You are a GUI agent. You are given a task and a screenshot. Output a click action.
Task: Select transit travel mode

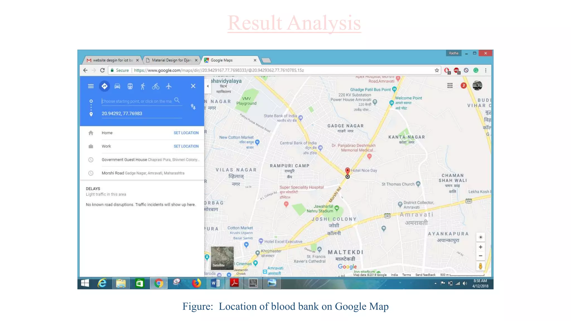tap(130, 86)
